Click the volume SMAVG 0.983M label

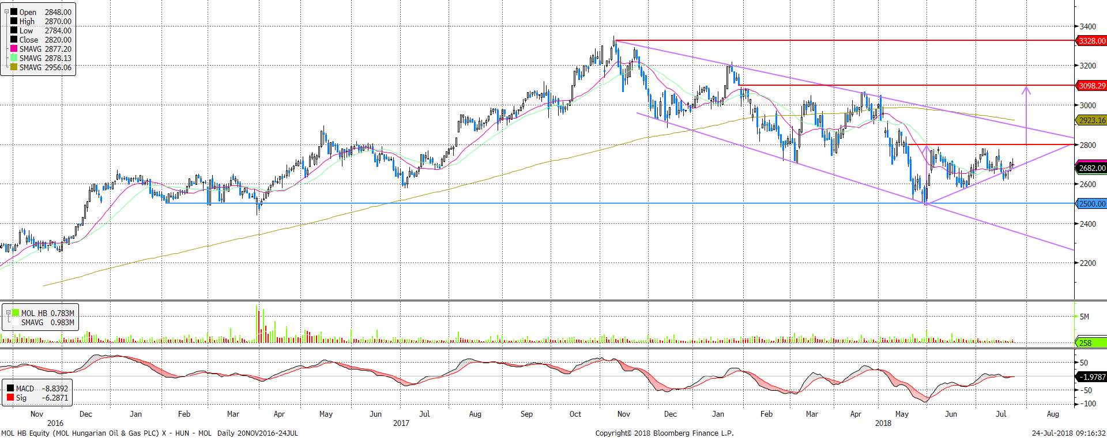48,323
